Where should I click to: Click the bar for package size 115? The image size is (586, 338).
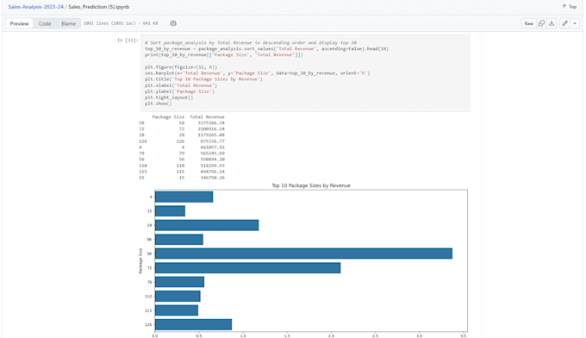[177, 310]
